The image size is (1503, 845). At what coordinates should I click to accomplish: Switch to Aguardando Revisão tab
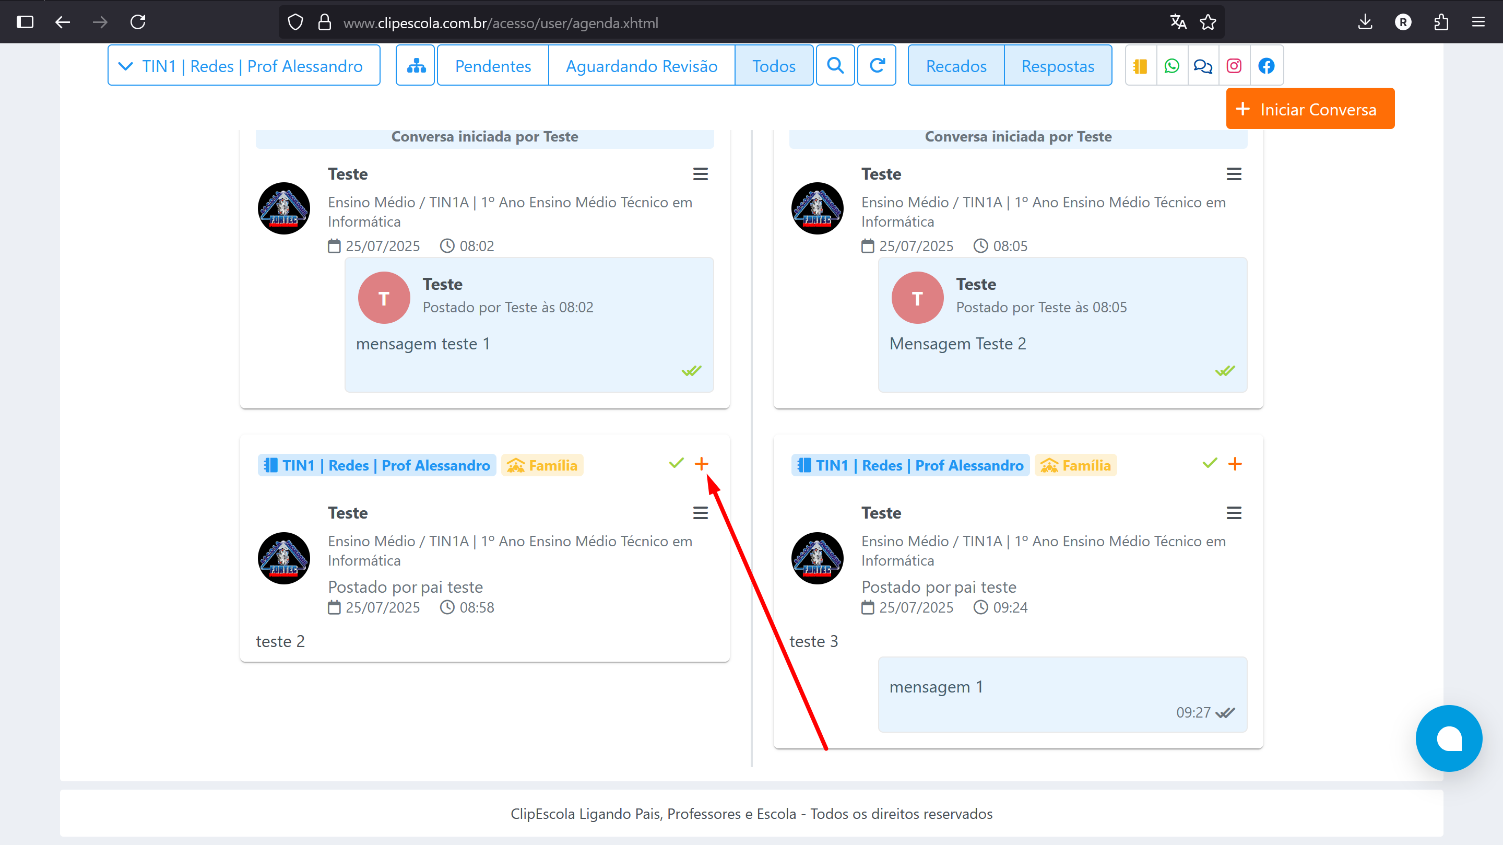(641, 66)
